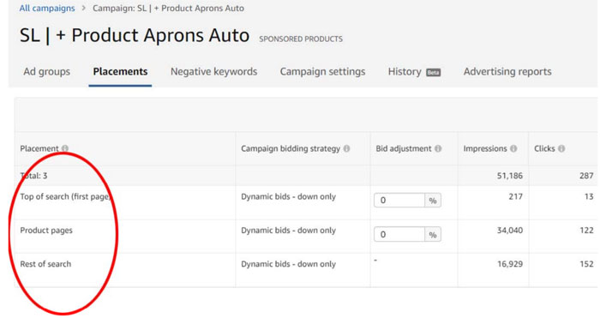Click the Clicks info icon
Image resolution: width=600 pixels, height=318 pixels.
(x=561, y=148)
